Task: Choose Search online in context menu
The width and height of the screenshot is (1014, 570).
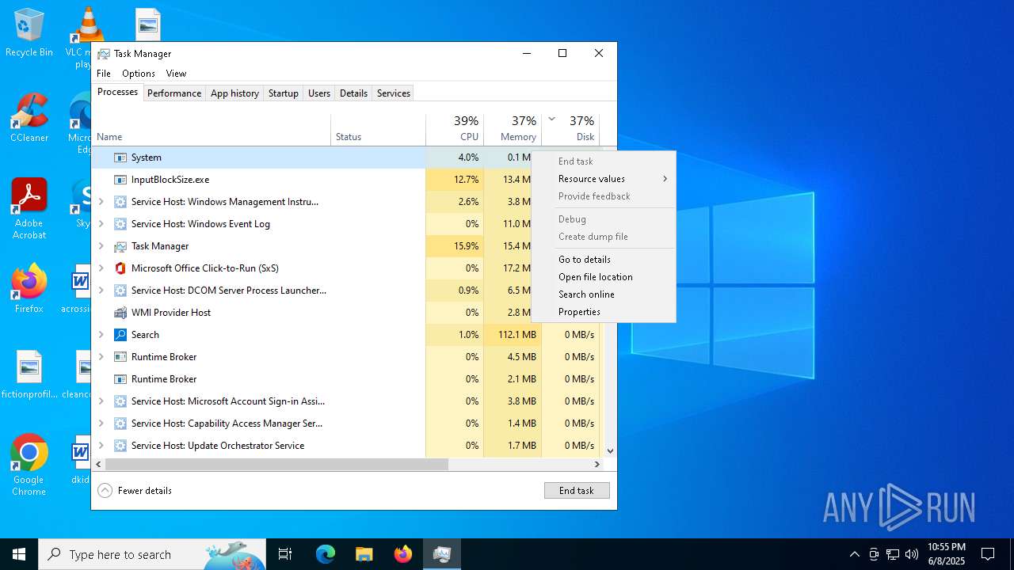Action: coord(604,294)
